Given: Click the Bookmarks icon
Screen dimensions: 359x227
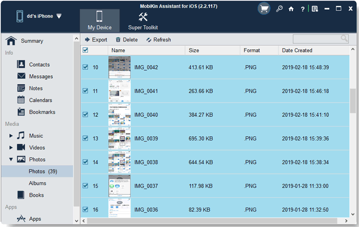Looking at the screenshot, I should pyautogui.click(x=21, y=112).
